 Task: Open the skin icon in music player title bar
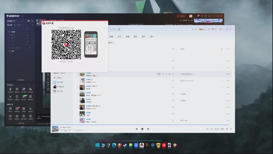coord(209,29)
